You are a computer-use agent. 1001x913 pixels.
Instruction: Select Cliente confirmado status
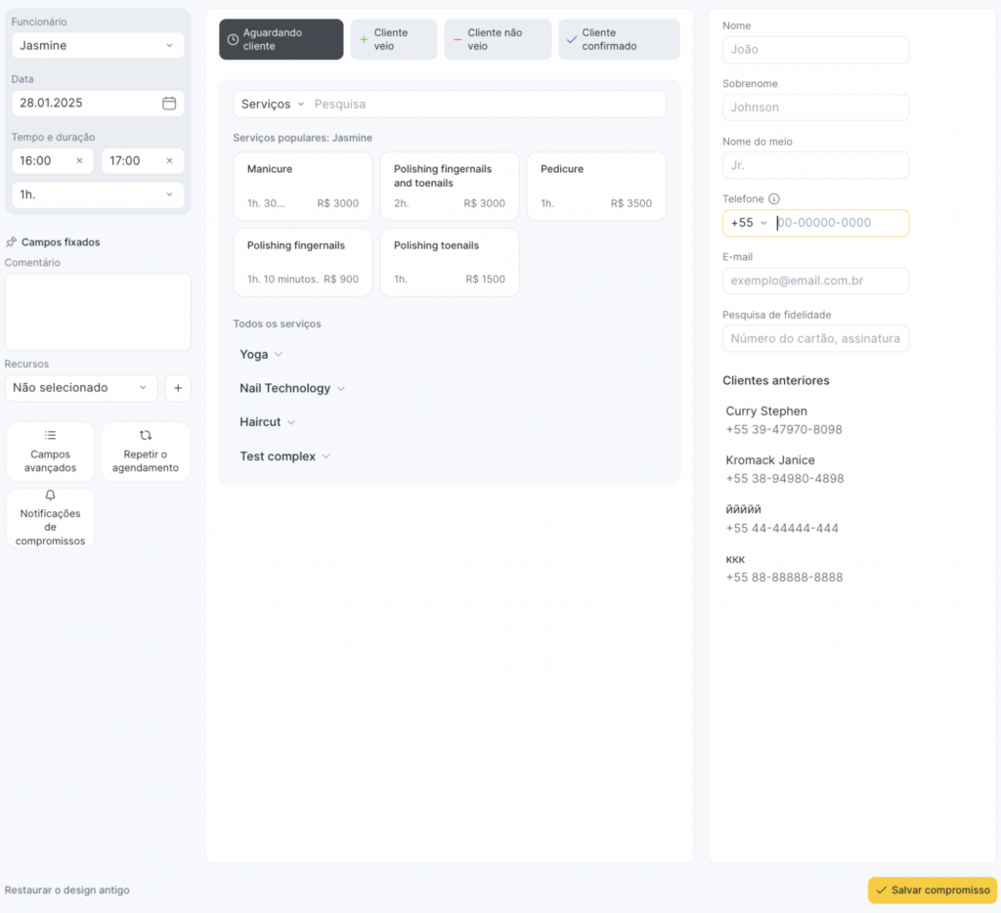point(619,39)
